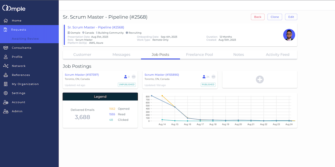Screen dimensions: 335x167
Task: Click the Aug 15 data point on chart
Action: (175, 107)
